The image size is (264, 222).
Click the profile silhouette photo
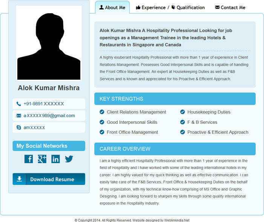coord(49,43)
